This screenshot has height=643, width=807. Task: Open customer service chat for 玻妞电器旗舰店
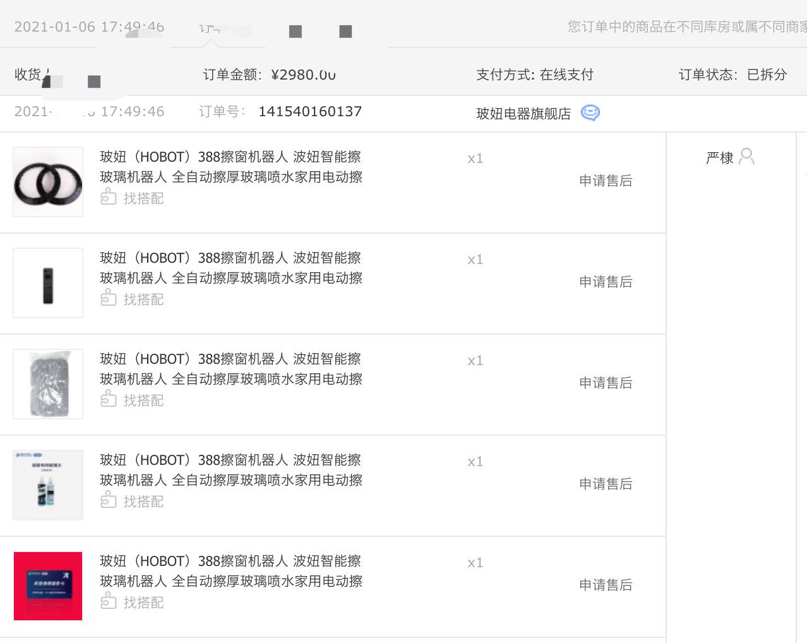pos(589,112)
